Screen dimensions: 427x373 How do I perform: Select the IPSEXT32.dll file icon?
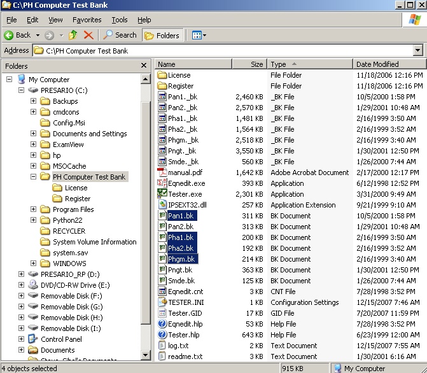click(162, 204)
